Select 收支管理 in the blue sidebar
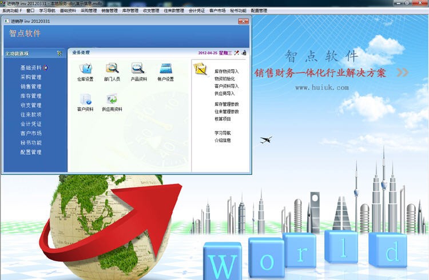The width and height of the screenshot is (429, 280). pyautogui.click(x=31, y=105)
